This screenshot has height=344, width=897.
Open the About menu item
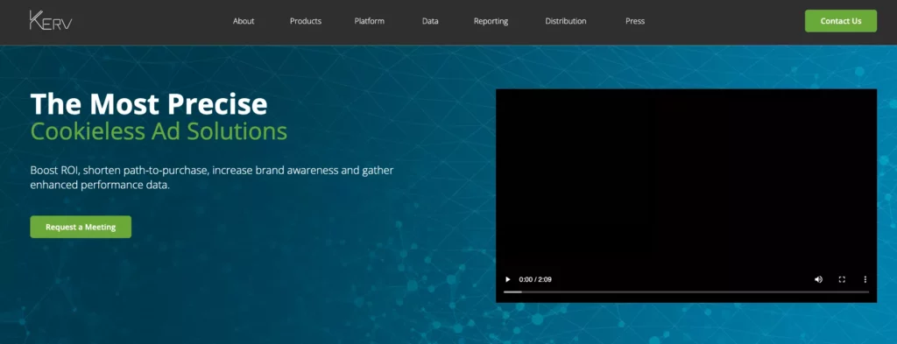pyautogui.click(x=244, y=21)
